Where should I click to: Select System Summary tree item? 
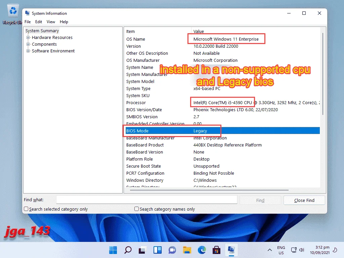tap(42, 31)
